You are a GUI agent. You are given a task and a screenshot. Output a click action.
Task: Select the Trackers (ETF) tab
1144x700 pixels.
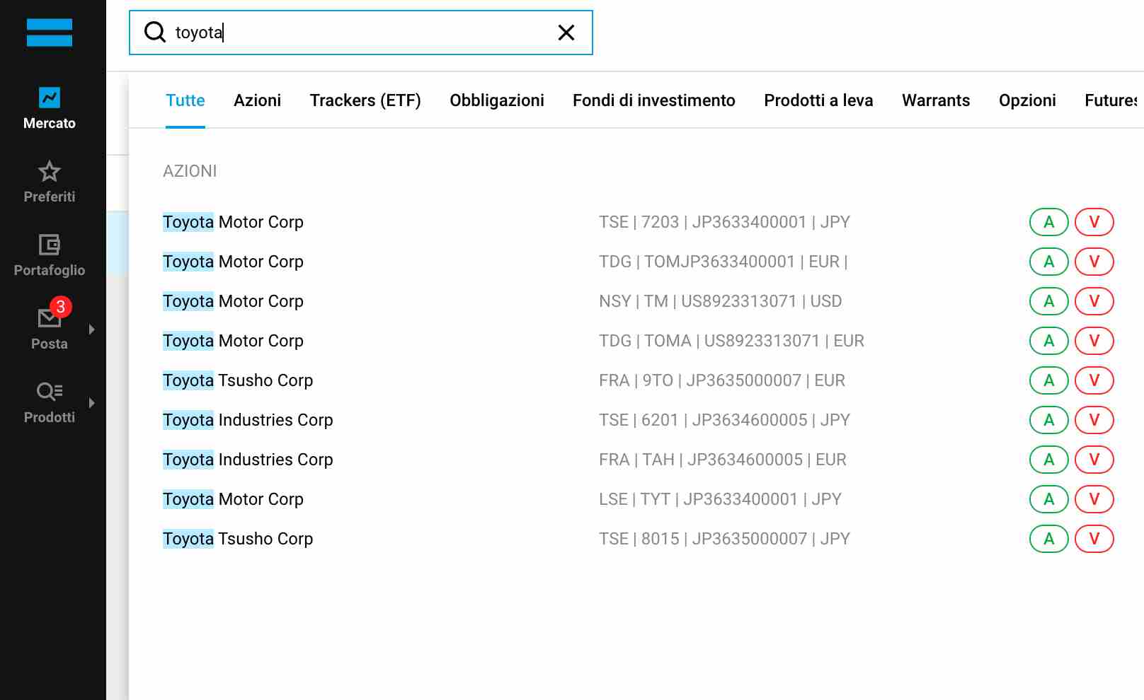[365, 100]
